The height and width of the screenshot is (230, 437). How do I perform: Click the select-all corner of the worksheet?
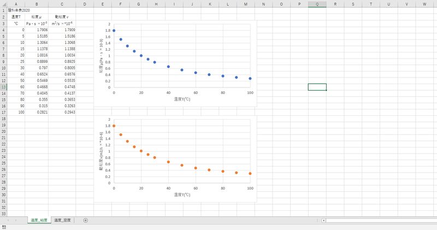tap(3, 4)
